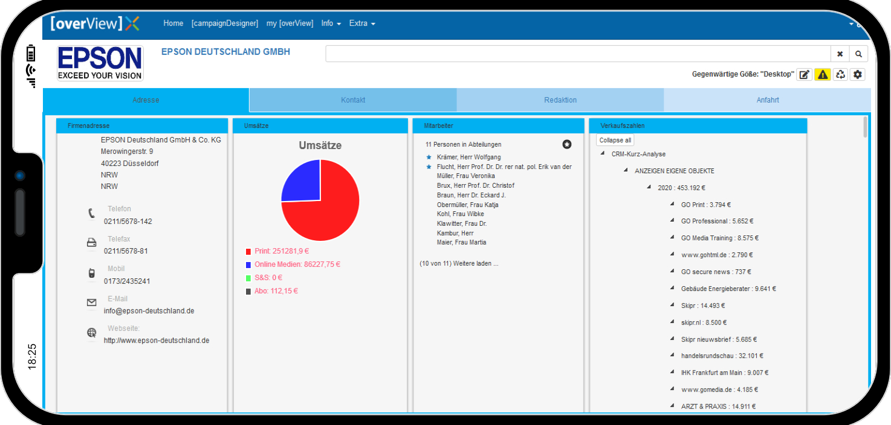Click the dark Abo legend swatch
Viewport: 891px width, 425px height.
point(248,291)
